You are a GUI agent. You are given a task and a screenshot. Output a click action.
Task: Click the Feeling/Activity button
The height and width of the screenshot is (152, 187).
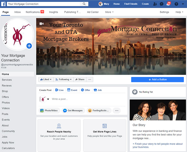(99, 110)
